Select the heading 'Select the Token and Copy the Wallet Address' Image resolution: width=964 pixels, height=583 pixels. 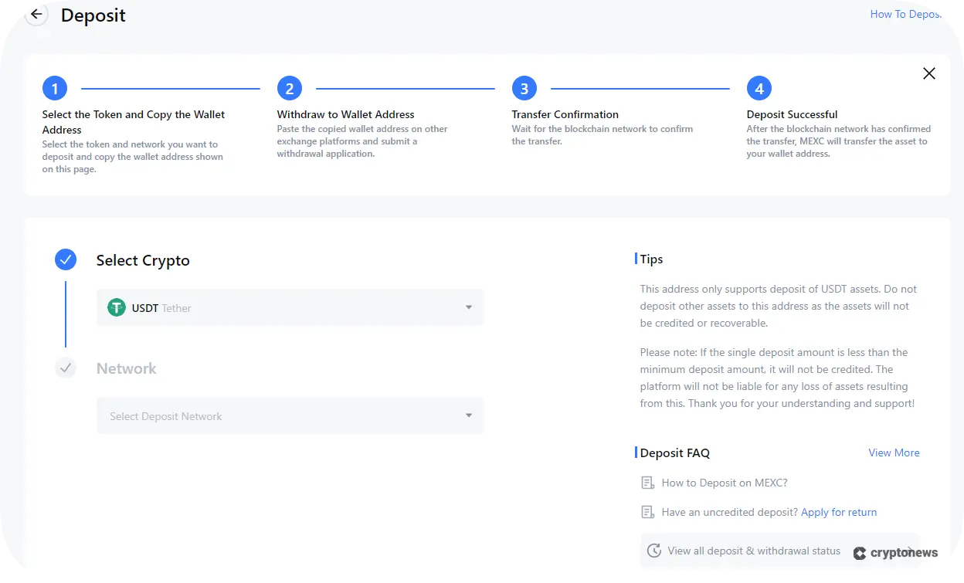134,122
